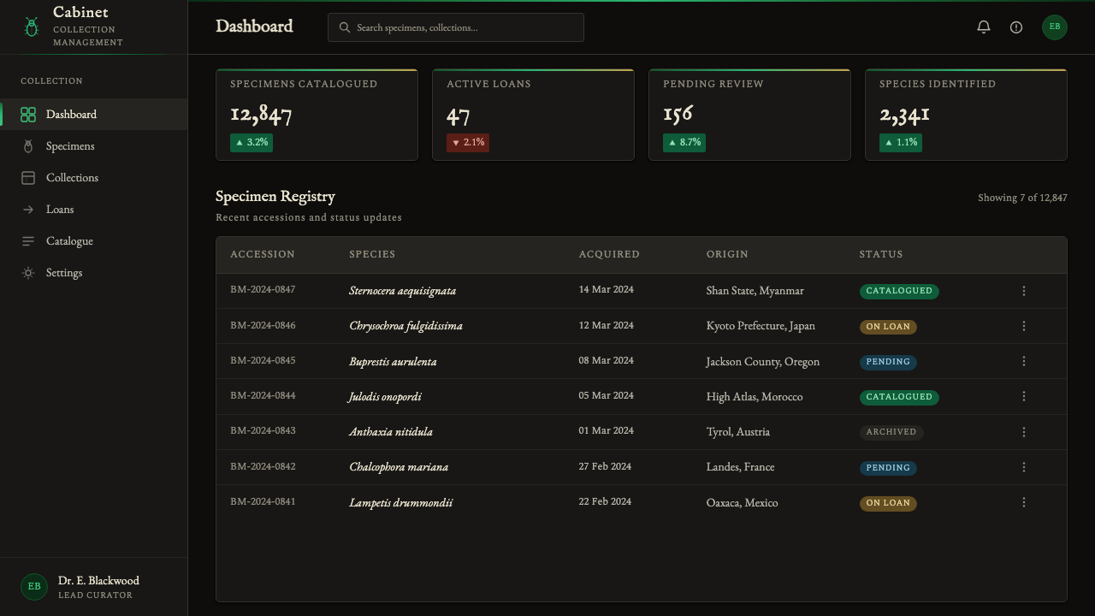Click the Species column header
Viewport: 1095px width, 616px height.
pos(372,254)
